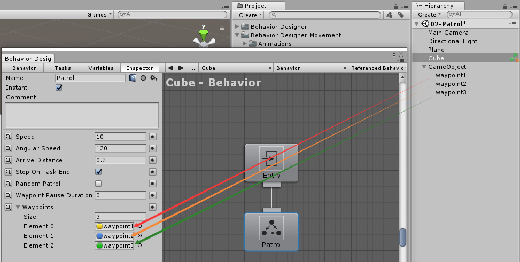This screenshot has width=520, height=262.
Task: Click the variable dot button for Arrive Distance
Action: (152, 160)
